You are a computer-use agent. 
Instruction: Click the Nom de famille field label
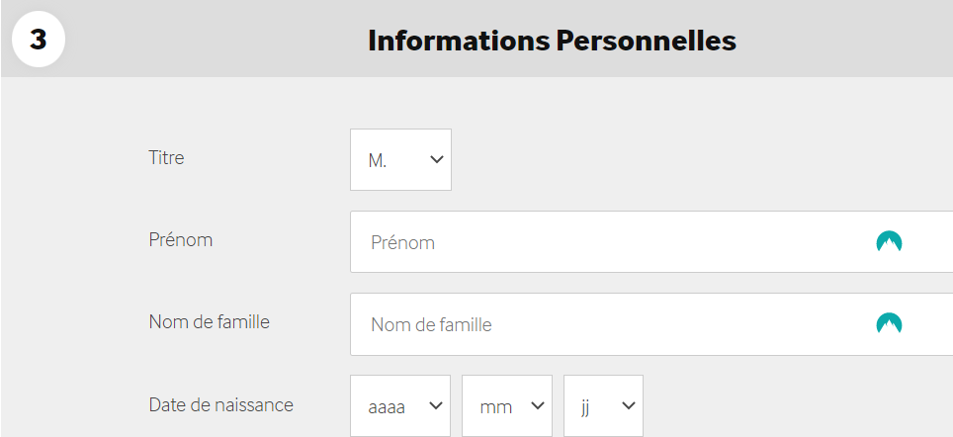209,321
